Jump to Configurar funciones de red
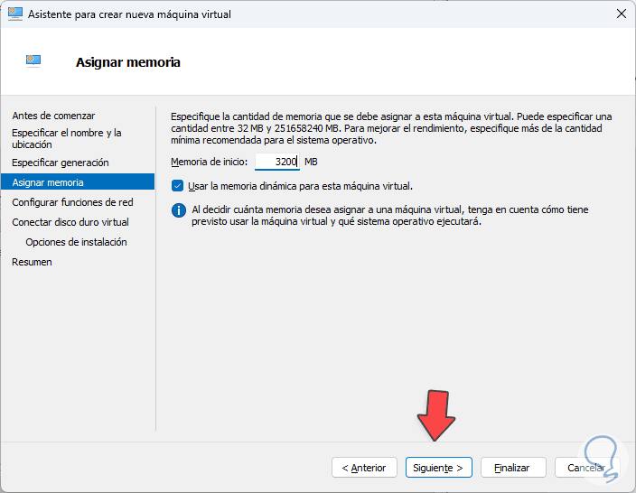 pyautogui.click(x=72, y=202)
